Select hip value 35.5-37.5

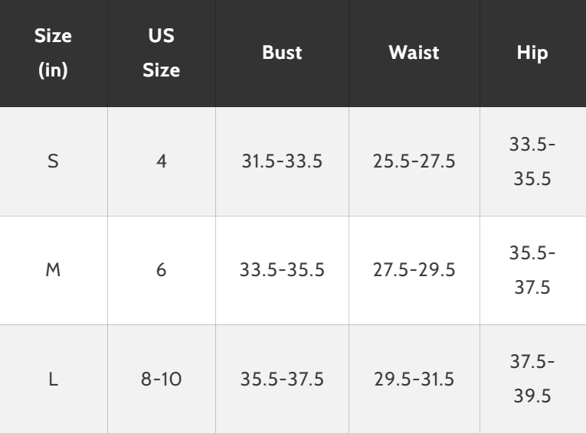pos(533,270)
